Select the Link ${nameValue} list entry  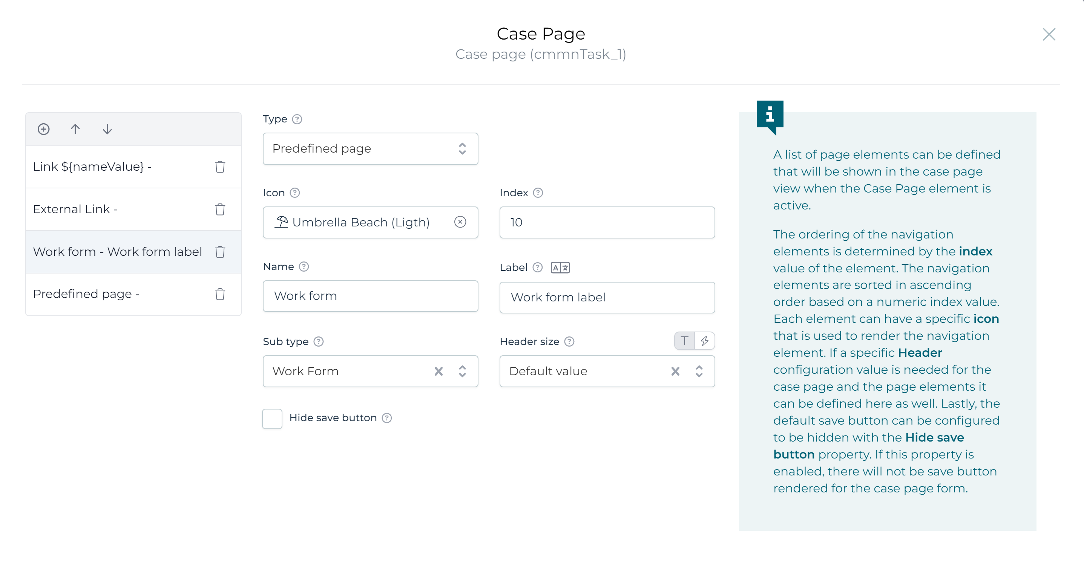[x=105, y=167]
